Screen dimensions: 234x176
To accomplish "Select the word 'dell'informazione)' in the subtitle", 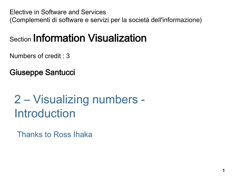I will click(x=176, y=20).
